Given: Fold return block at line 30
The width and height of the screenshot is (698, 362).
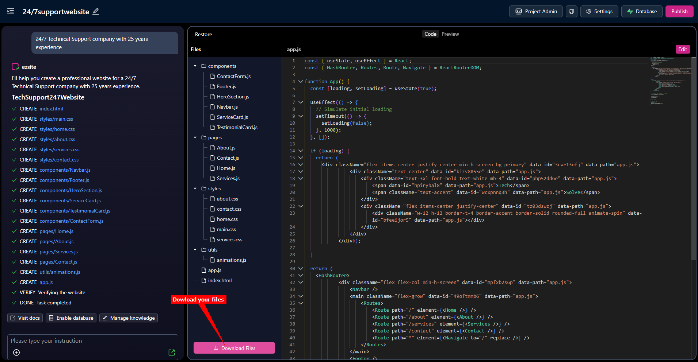Looking at the screenshot, I should pyautogui.click(x=301, y=269).
